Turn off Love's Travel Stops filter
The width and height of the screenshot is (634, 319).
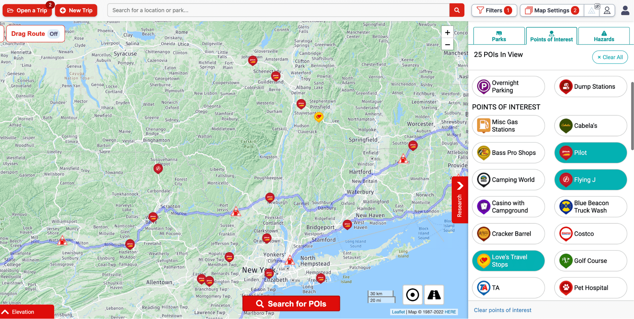coord(508,261)
